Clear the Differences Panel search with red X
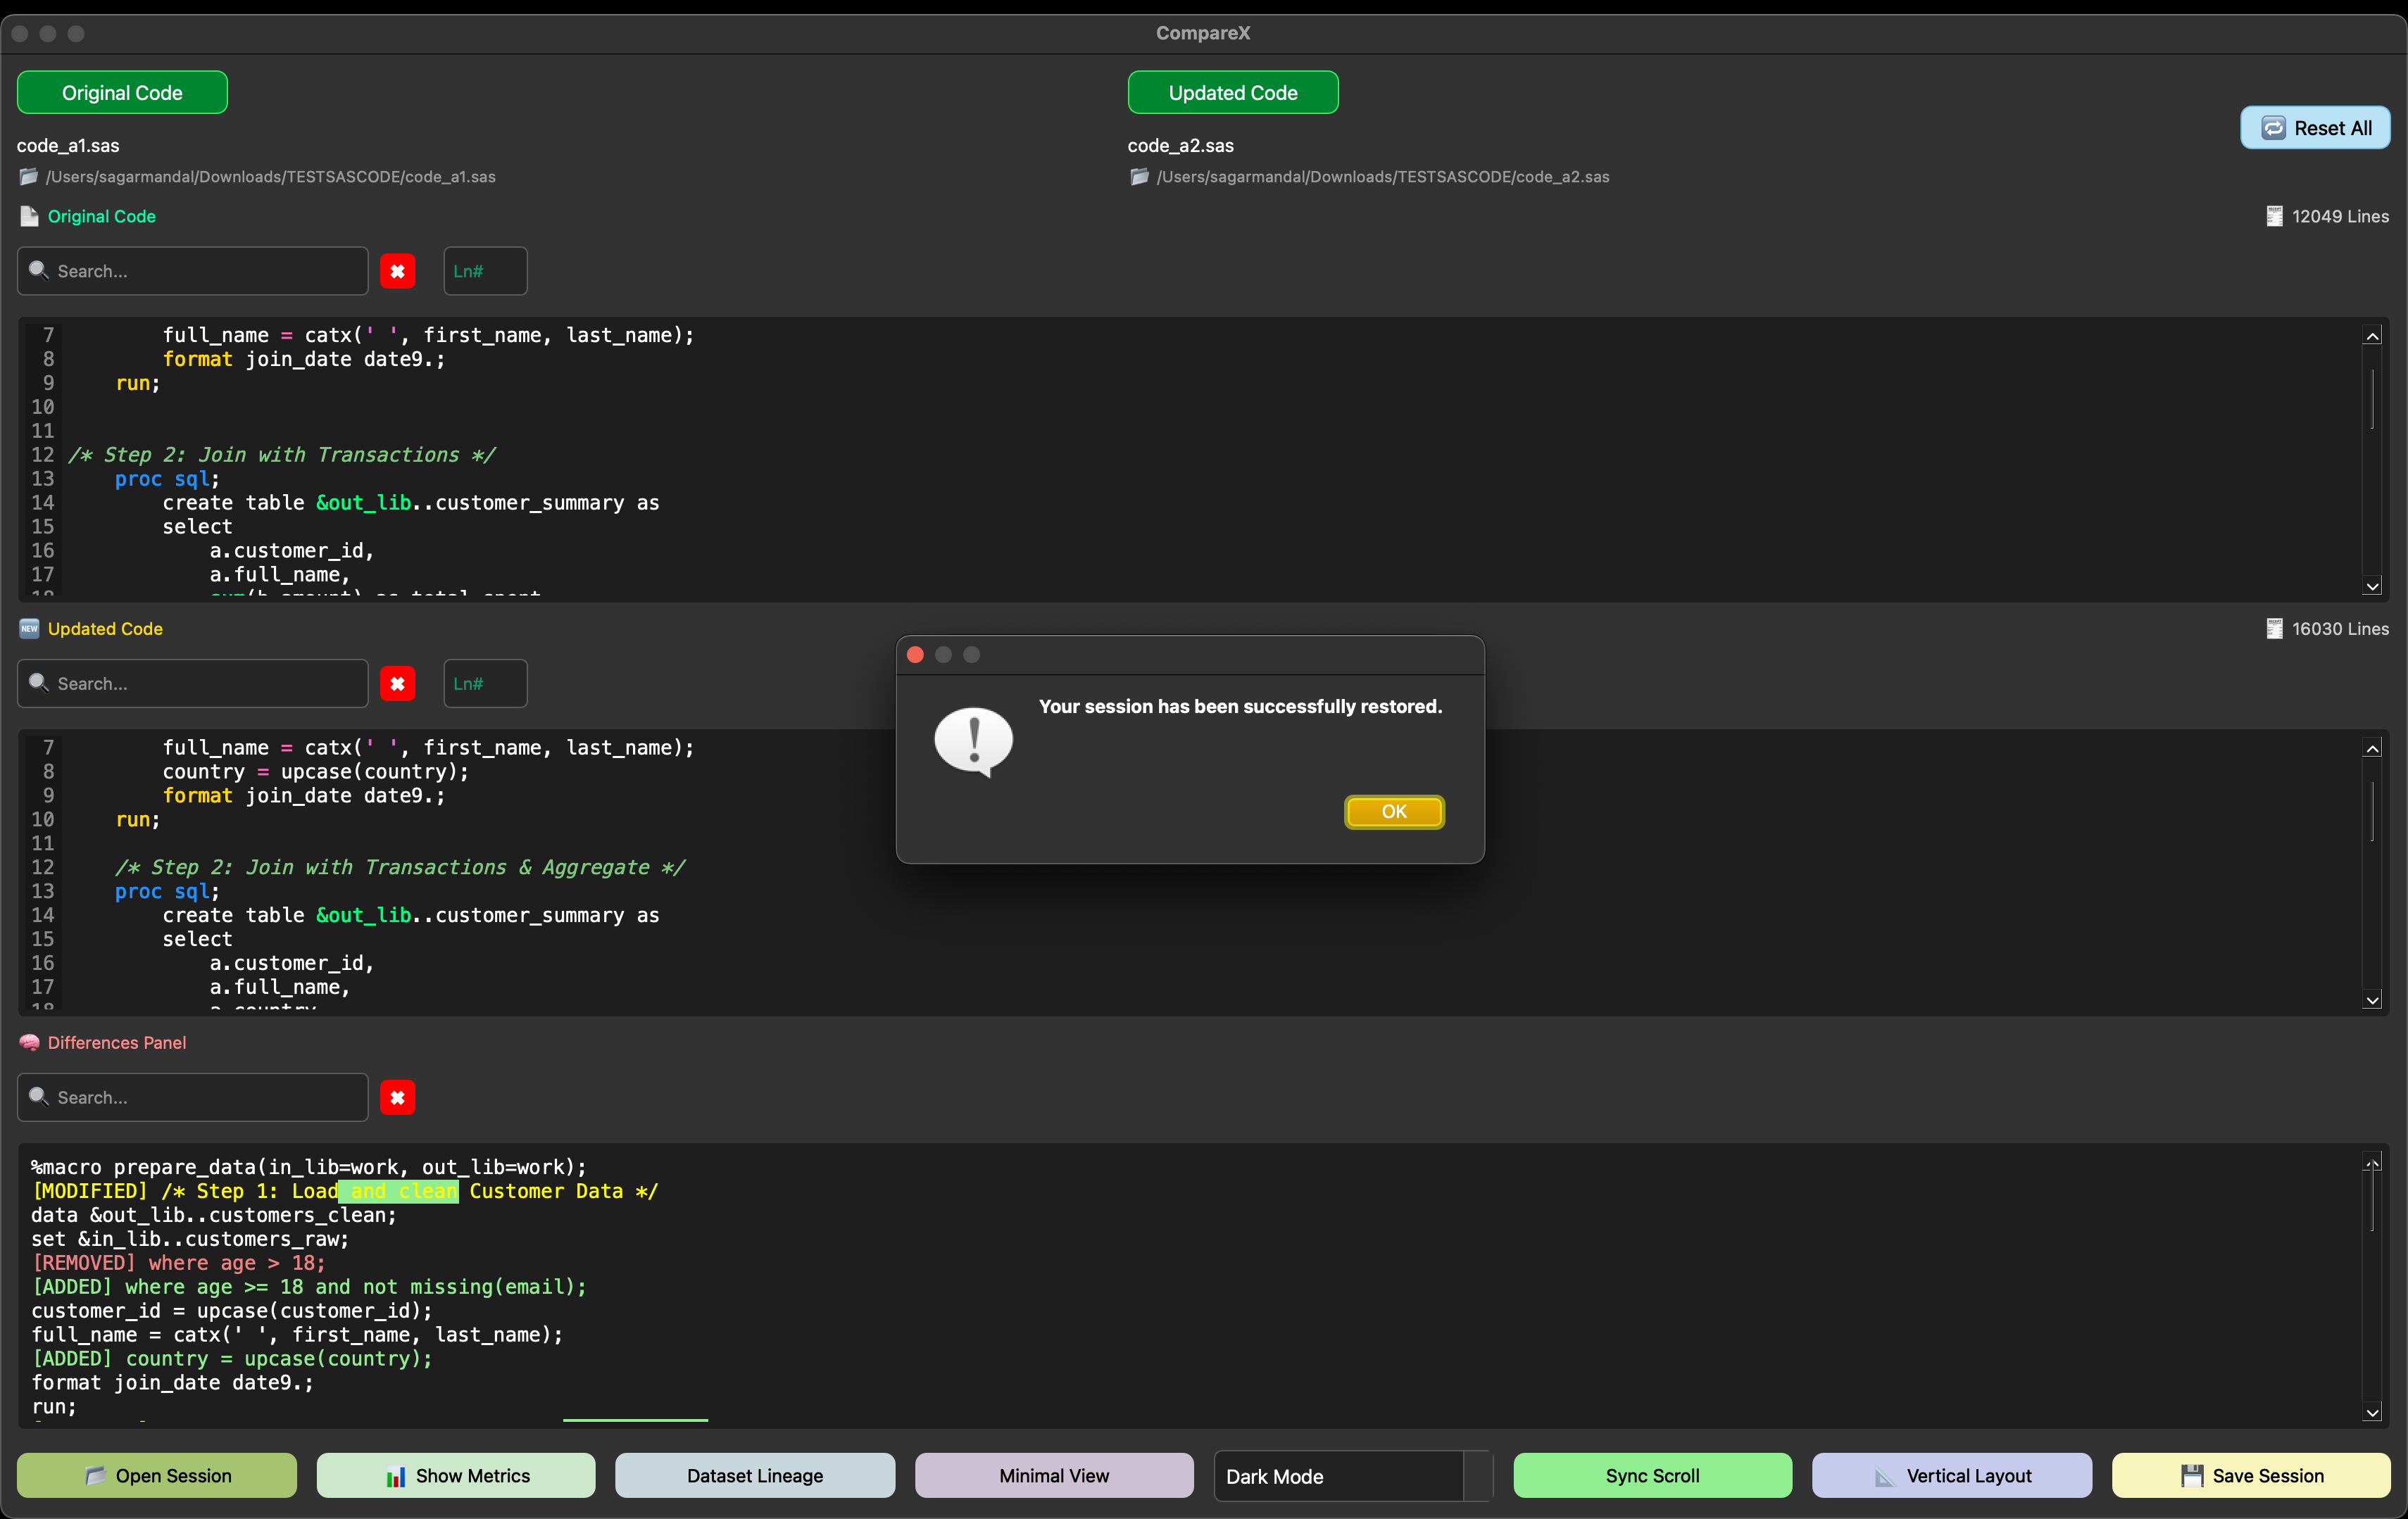 tap(397, 1097)
